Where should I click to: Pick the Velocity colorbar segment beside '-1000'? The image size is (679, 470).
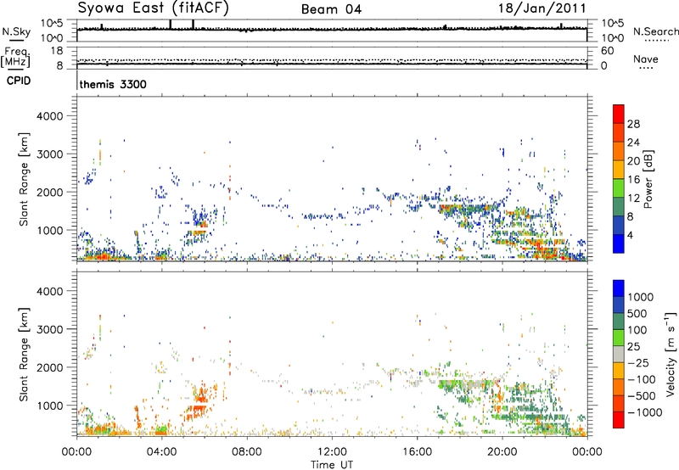(x=619, y=420)
